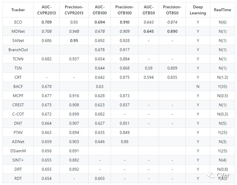Click the Y(35) realtime value for BACF
Image resolution: width=237 pixels, height=185 pixels.
pyautogui.click(x=222, y=86)
